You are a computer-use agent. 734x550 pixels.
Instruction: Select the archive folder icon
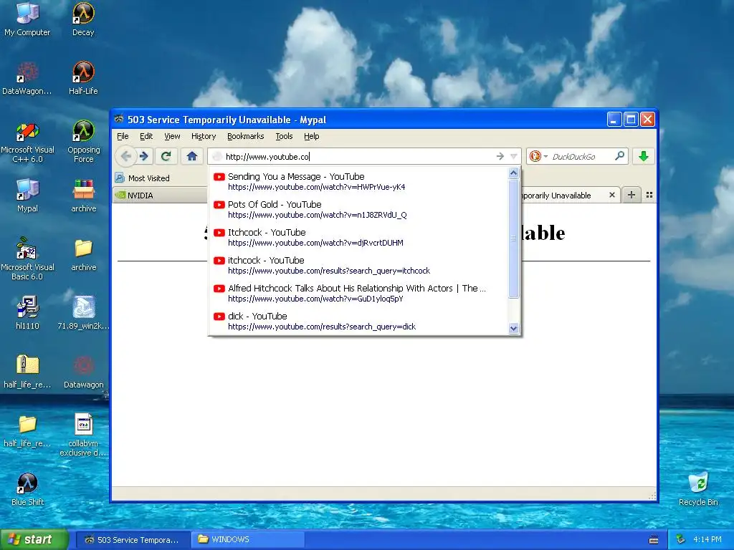(x=83, y=255)
